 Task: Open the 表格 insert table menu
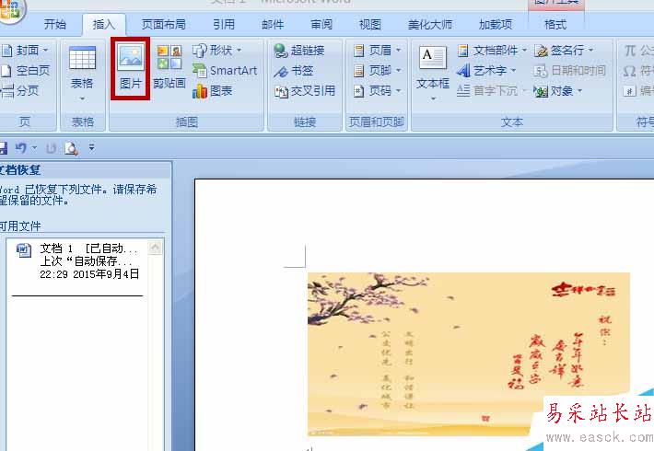click(82, 74)
